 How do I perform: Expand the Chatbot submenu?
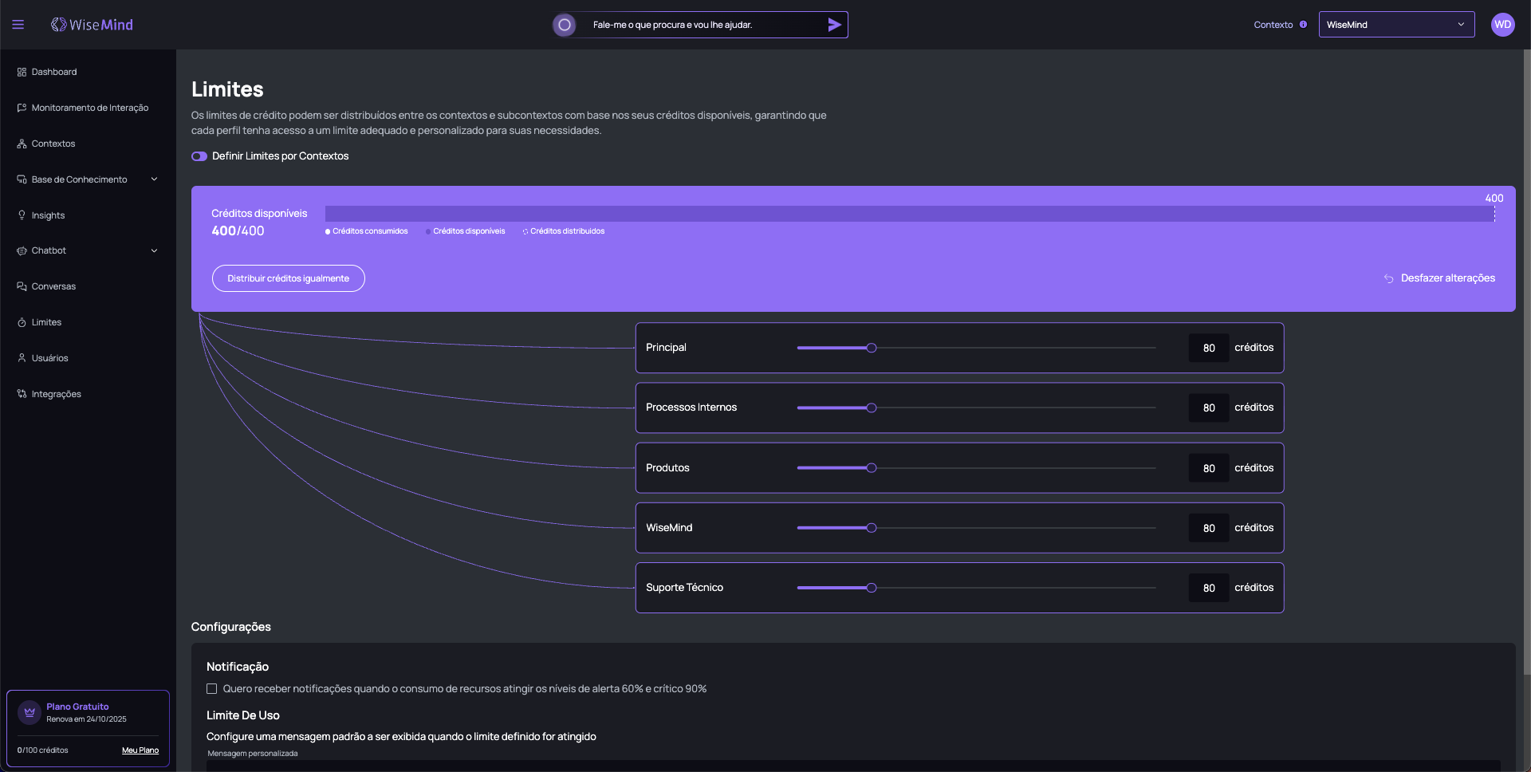click(x=154, y=250)
